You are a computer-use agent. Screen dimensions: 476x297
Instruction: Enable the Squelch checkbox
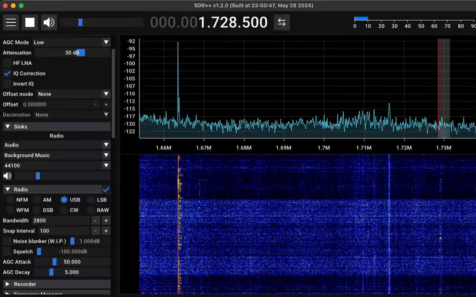(7, 251)
